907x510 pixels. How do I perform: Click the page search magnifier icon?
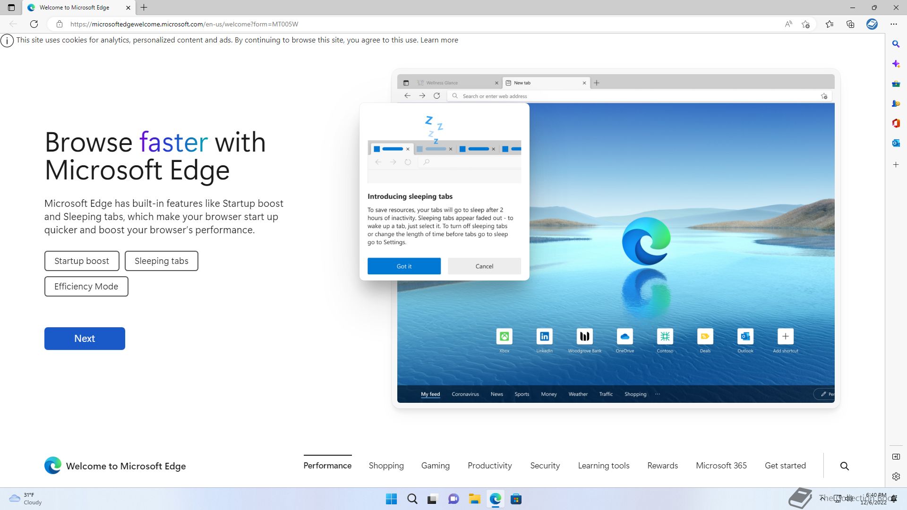845,466
